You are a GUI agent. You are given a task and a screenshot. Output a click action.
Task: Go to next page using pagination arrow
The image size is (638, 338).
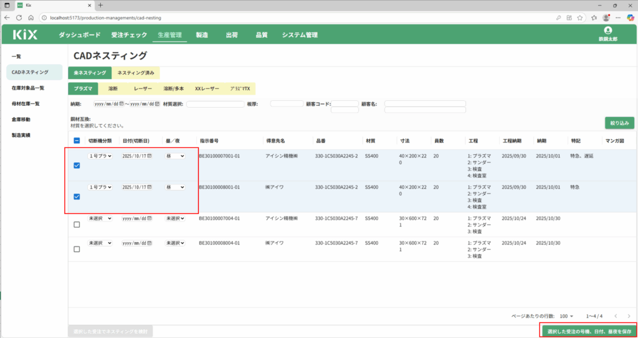tap(629, 316)
